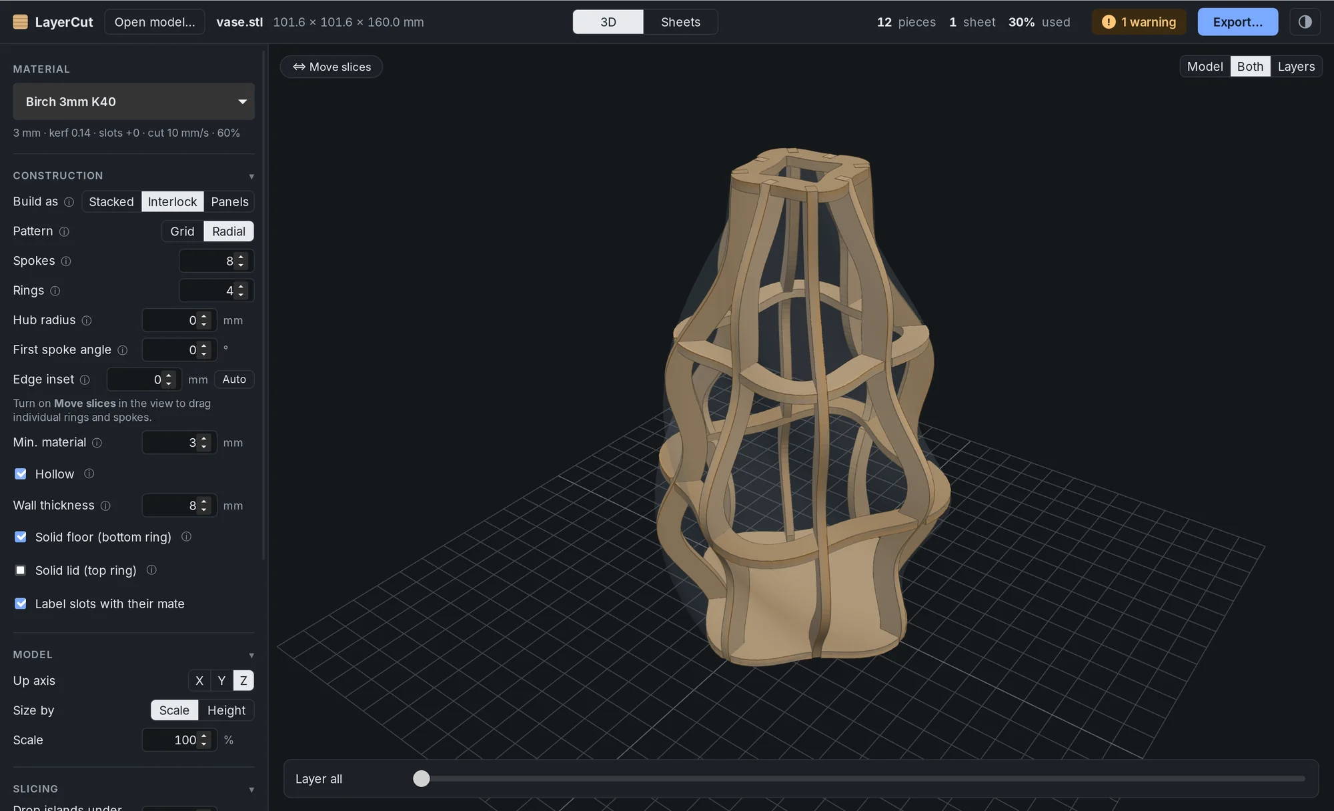Click the Layer slider handle
The image size is (1334, 811).
tap(422, 778)
